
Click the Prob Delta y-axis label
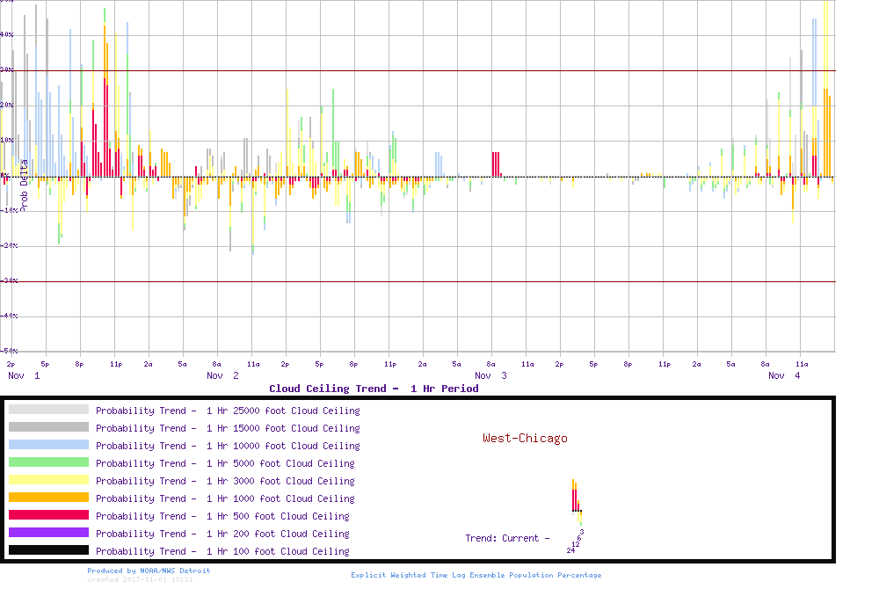(24, 184)
